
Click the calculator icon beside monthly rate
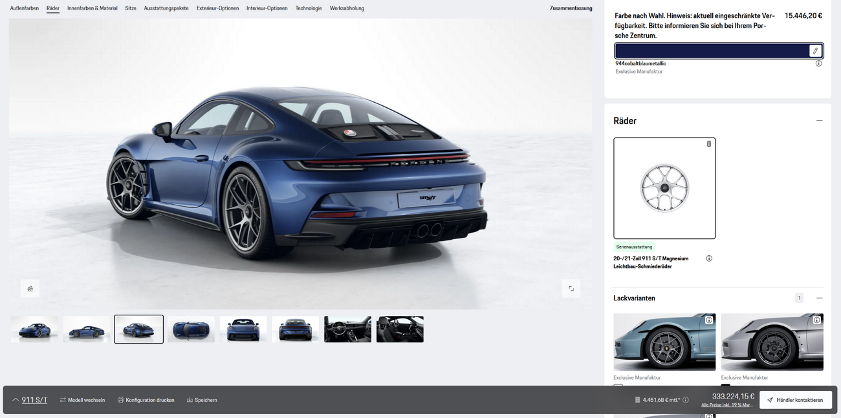(638, 400)
